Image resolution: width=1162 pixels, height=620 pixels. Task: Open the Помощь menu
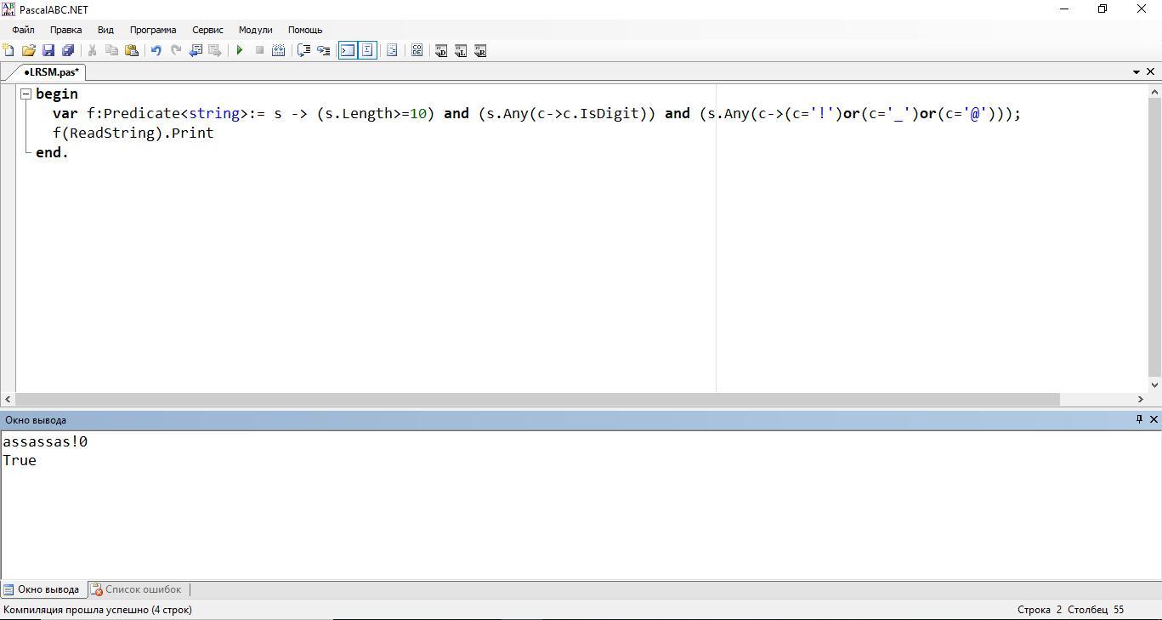click(305, 30)
